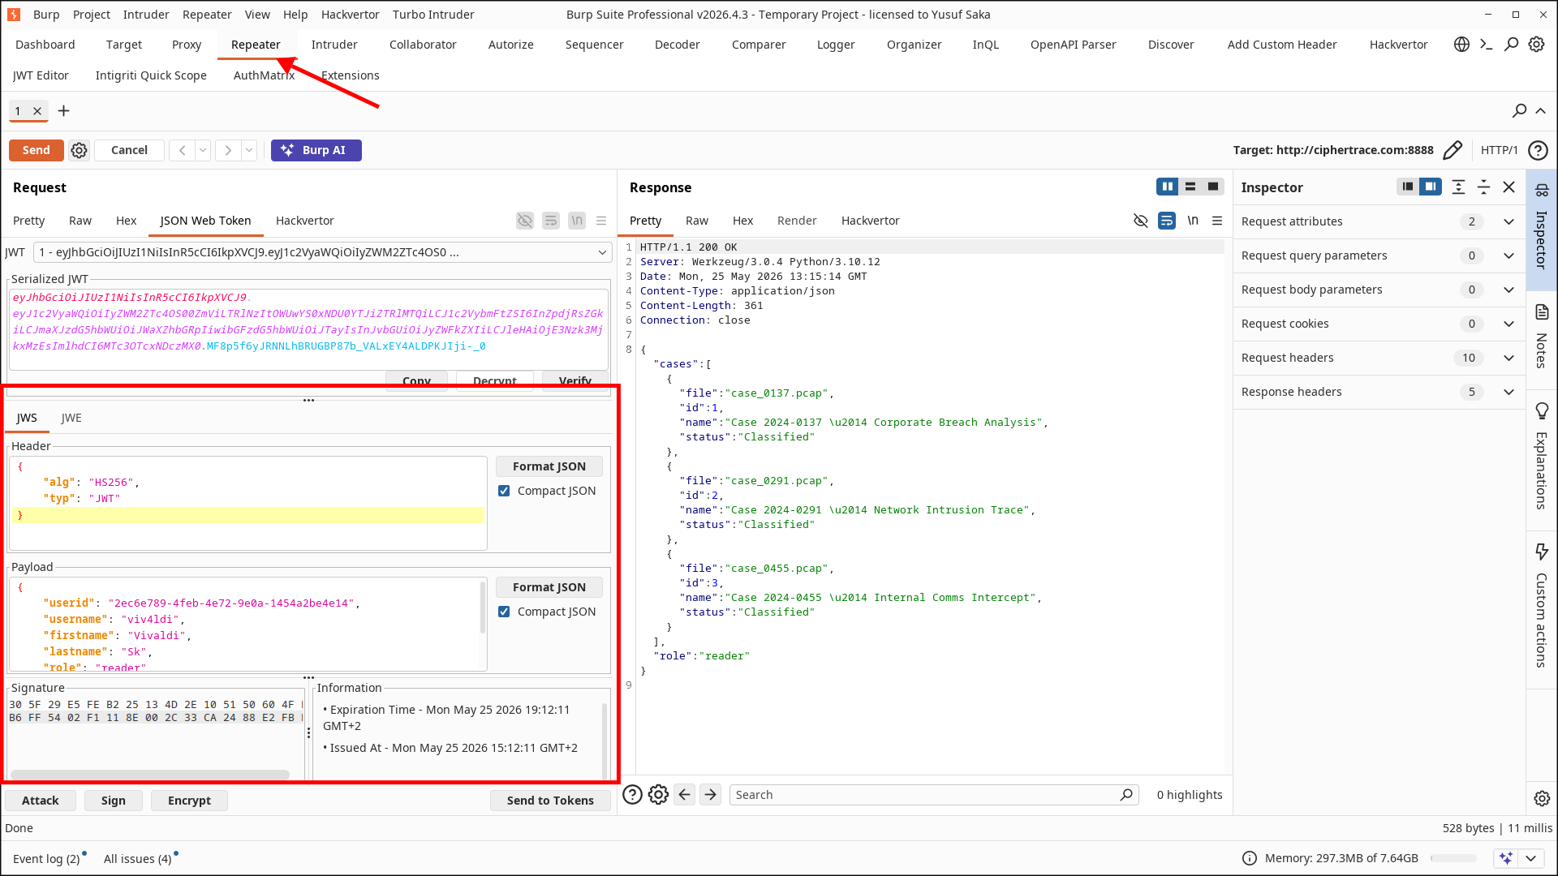The image size is (1558, 876).
Task: Toggle request line wrap icon
Action: coord(551,221)
